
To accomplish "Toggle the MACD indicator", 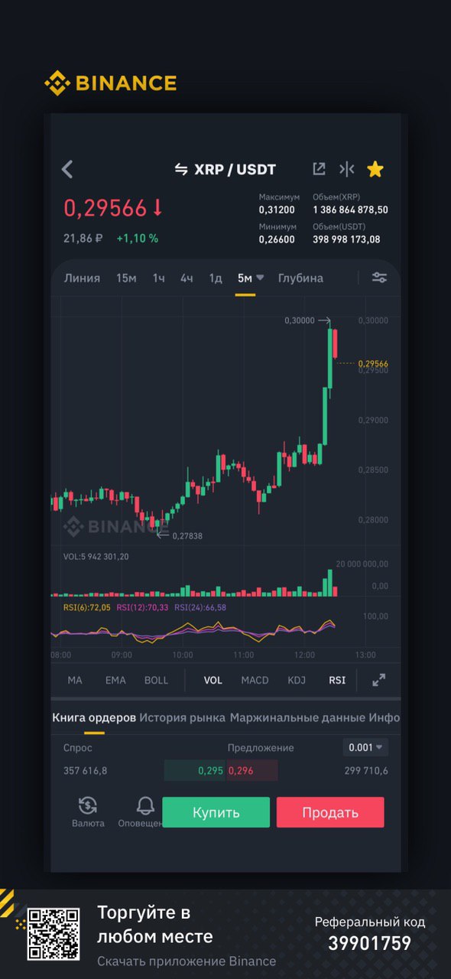I will (x=255, y=680).
